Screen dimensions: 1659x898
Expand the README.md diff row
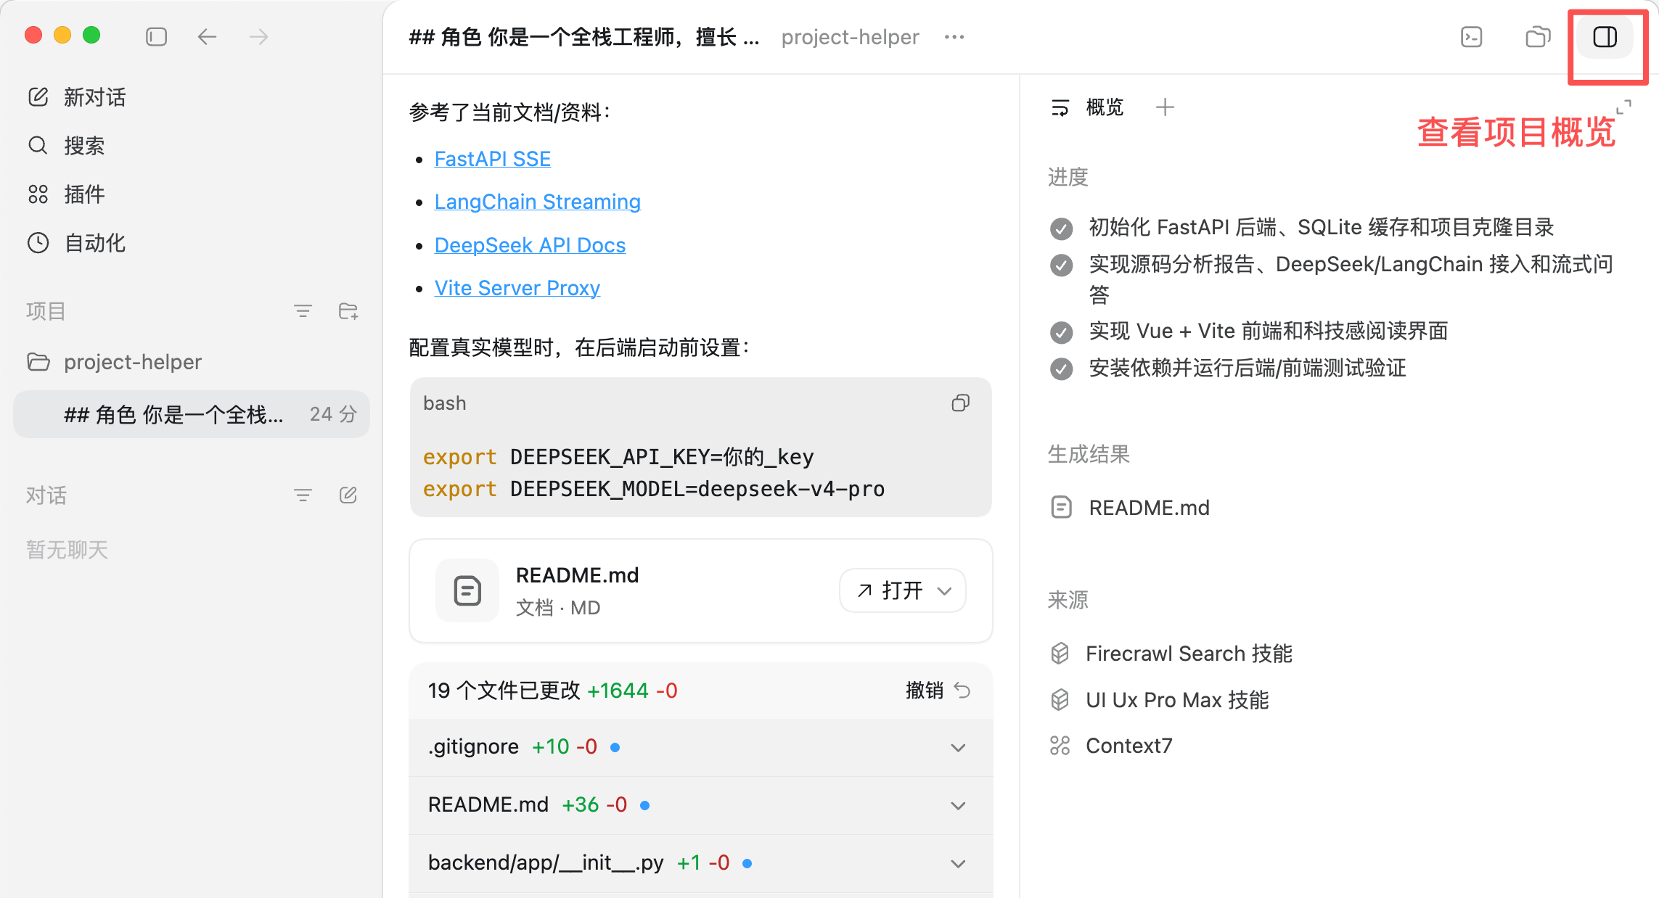(x=958, y=805)
